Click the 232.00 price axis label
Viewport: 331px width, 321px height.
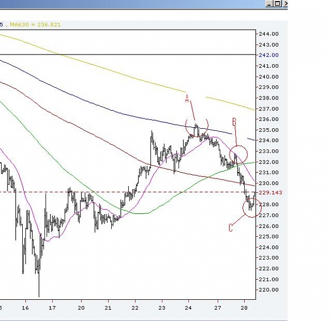pos(269,162)
